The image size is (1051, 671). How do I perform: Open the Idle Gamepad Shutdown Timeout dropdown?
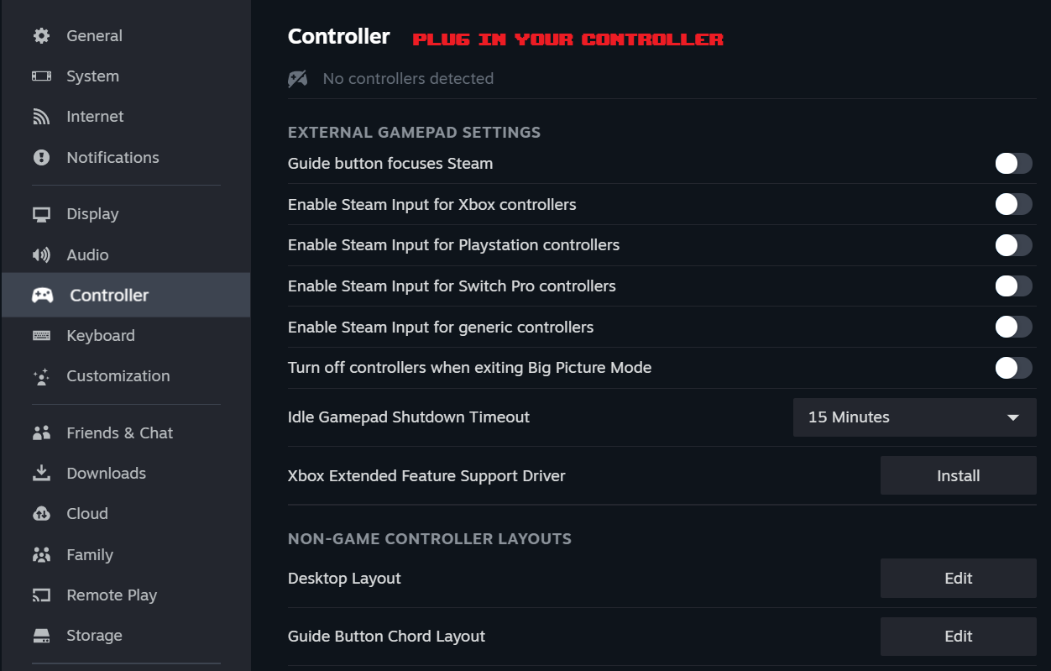click(x=914, y=417)
